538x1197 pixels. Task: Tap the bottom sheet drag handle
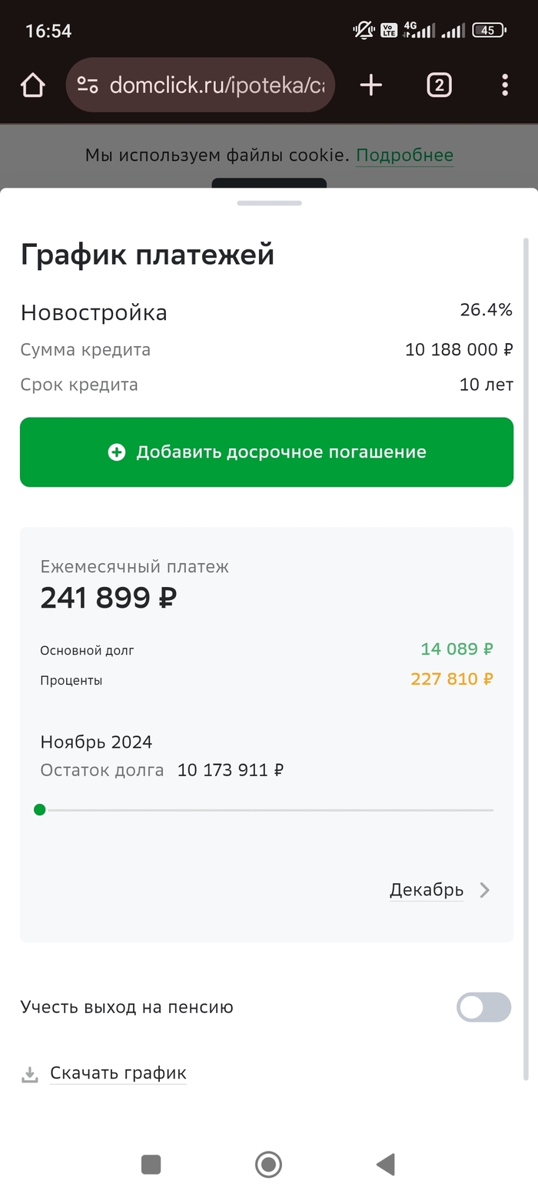click(269, 203)
